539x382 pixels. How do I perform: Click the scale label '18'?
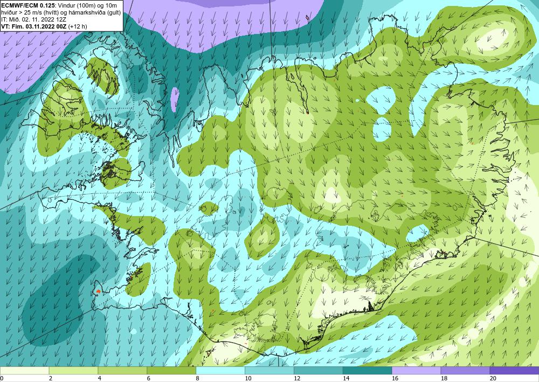coord(444,379)
